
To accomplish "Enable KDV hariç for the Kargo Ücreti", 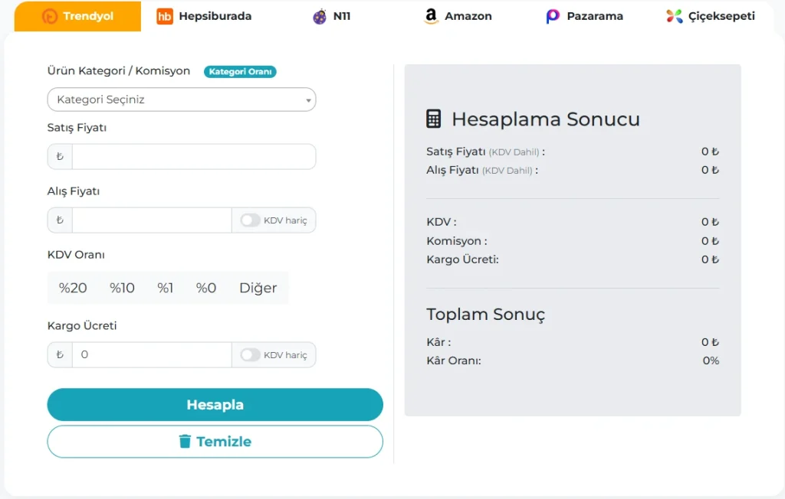I will (249, 354).
